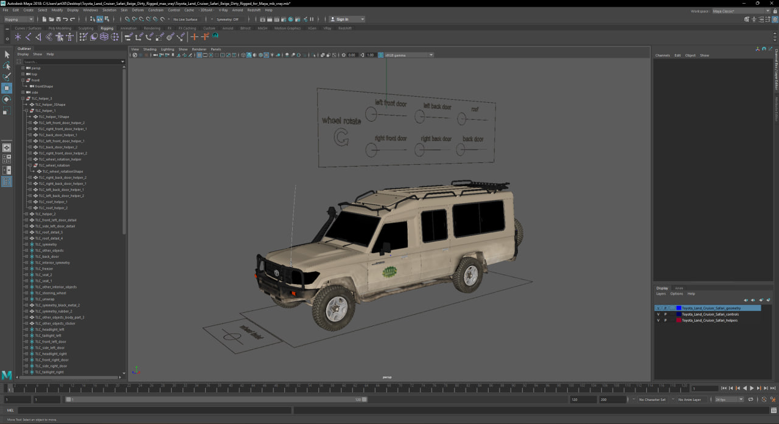This screenshot has width=779, height=424.
Task: Open the Skeleton menu
Action: coord(109,10)
